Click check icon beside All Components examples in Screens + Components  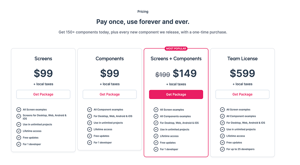(156, 116)
